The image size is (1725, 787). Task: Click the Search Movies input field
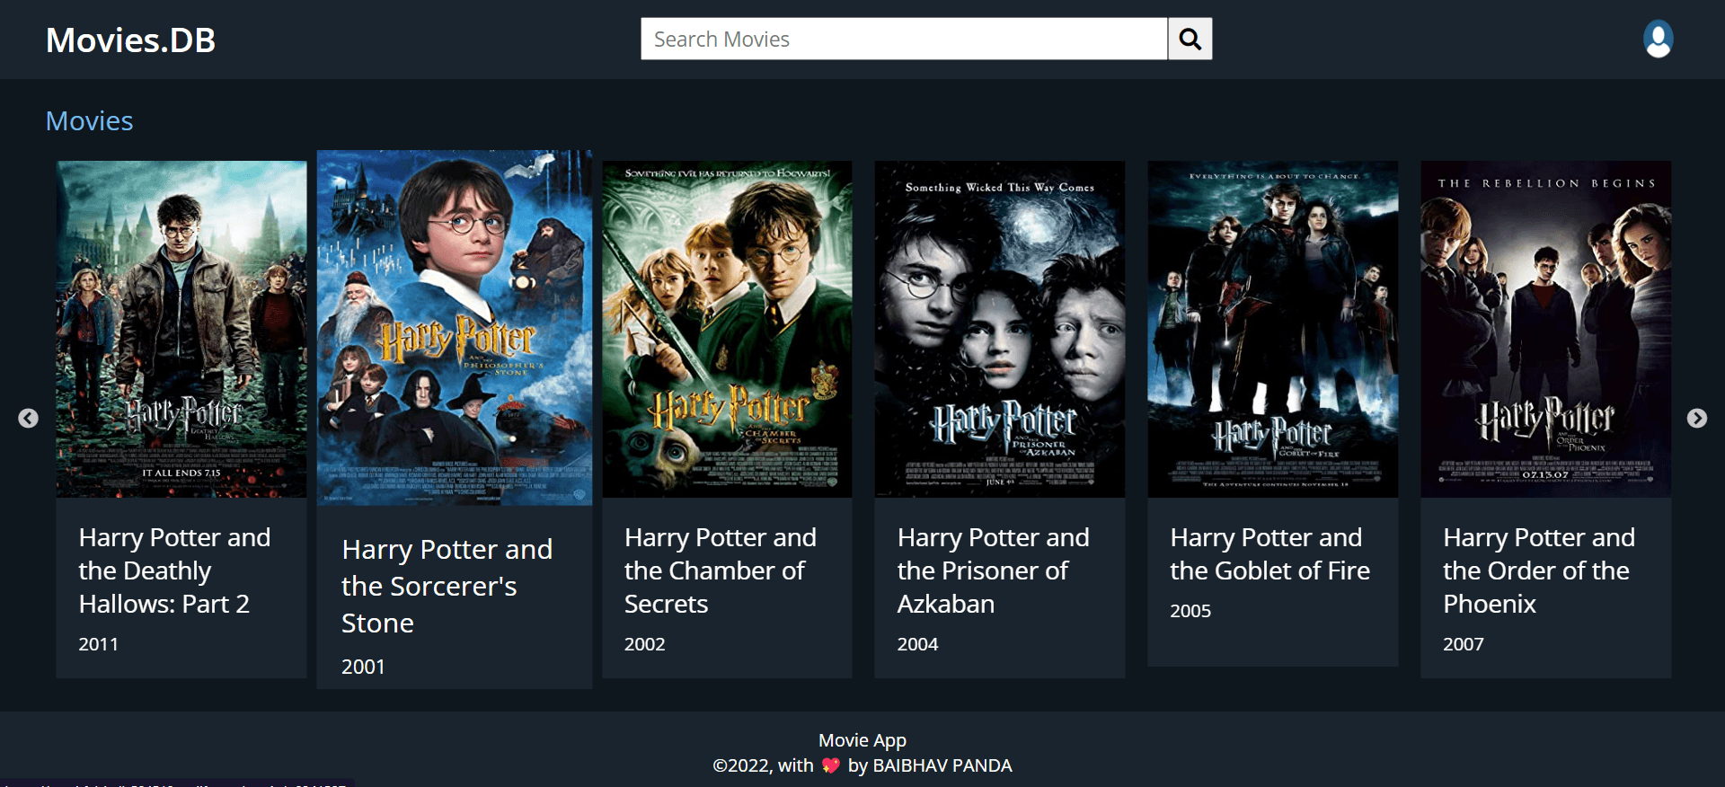(904, 39)
